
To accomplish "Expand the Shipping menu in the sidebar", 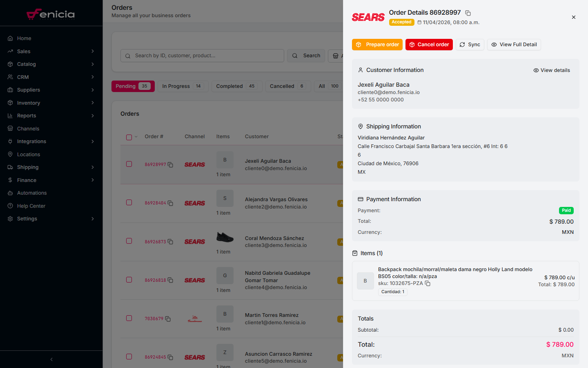I will point(27,167).
